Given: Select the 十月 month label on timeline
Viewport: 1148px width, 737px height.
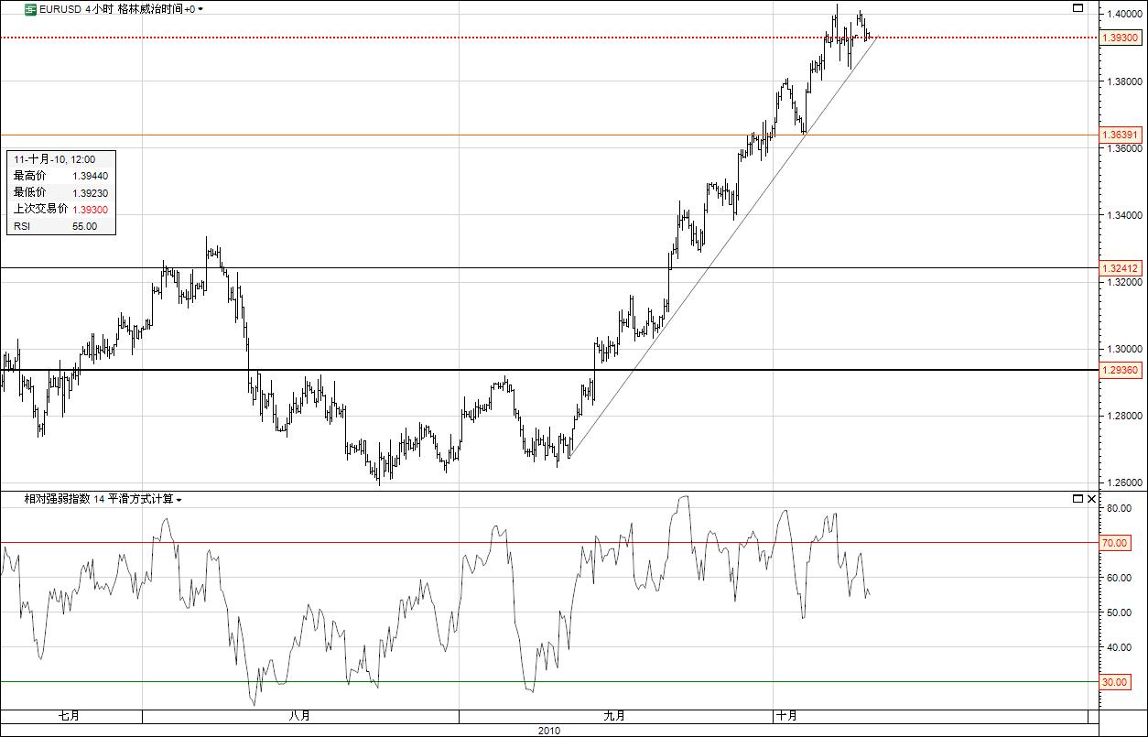Looking at the screenshot, I should (x=784, y=717).
